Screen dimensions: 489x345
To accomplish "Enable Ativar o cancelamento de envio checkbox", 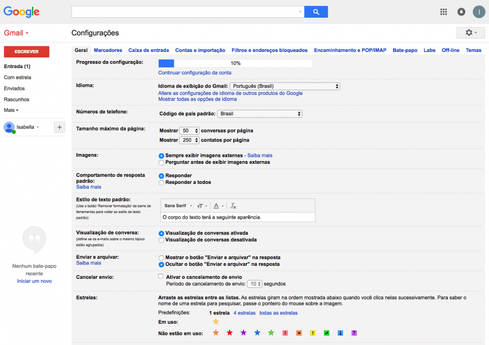I will pos(160,276).
